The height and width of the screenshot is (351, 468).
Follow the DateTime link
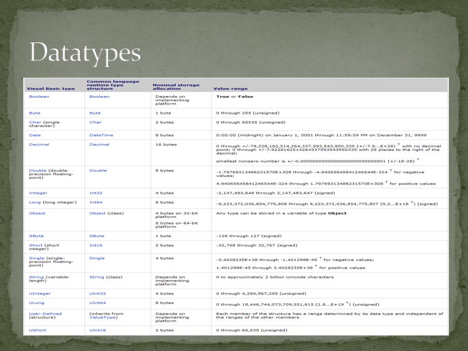point(101,135)
